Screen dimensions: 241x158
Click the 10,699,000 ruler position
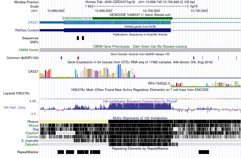(x=55, y=11)
